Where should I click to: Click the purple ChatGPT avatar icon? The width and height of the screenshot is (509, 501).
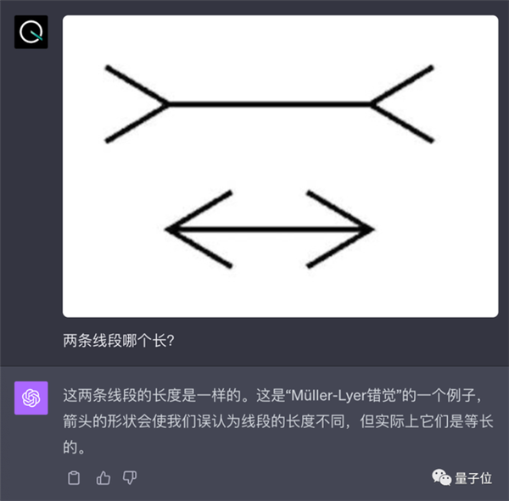pos(31,398)
